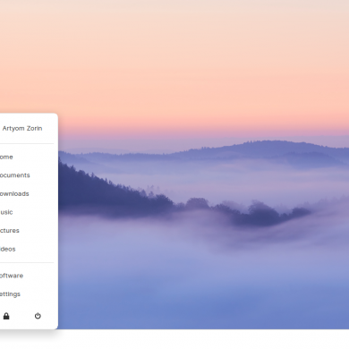Open the Music folder entry
The height and width of the screenshot is (349, 349).
[x=6, y=212]
